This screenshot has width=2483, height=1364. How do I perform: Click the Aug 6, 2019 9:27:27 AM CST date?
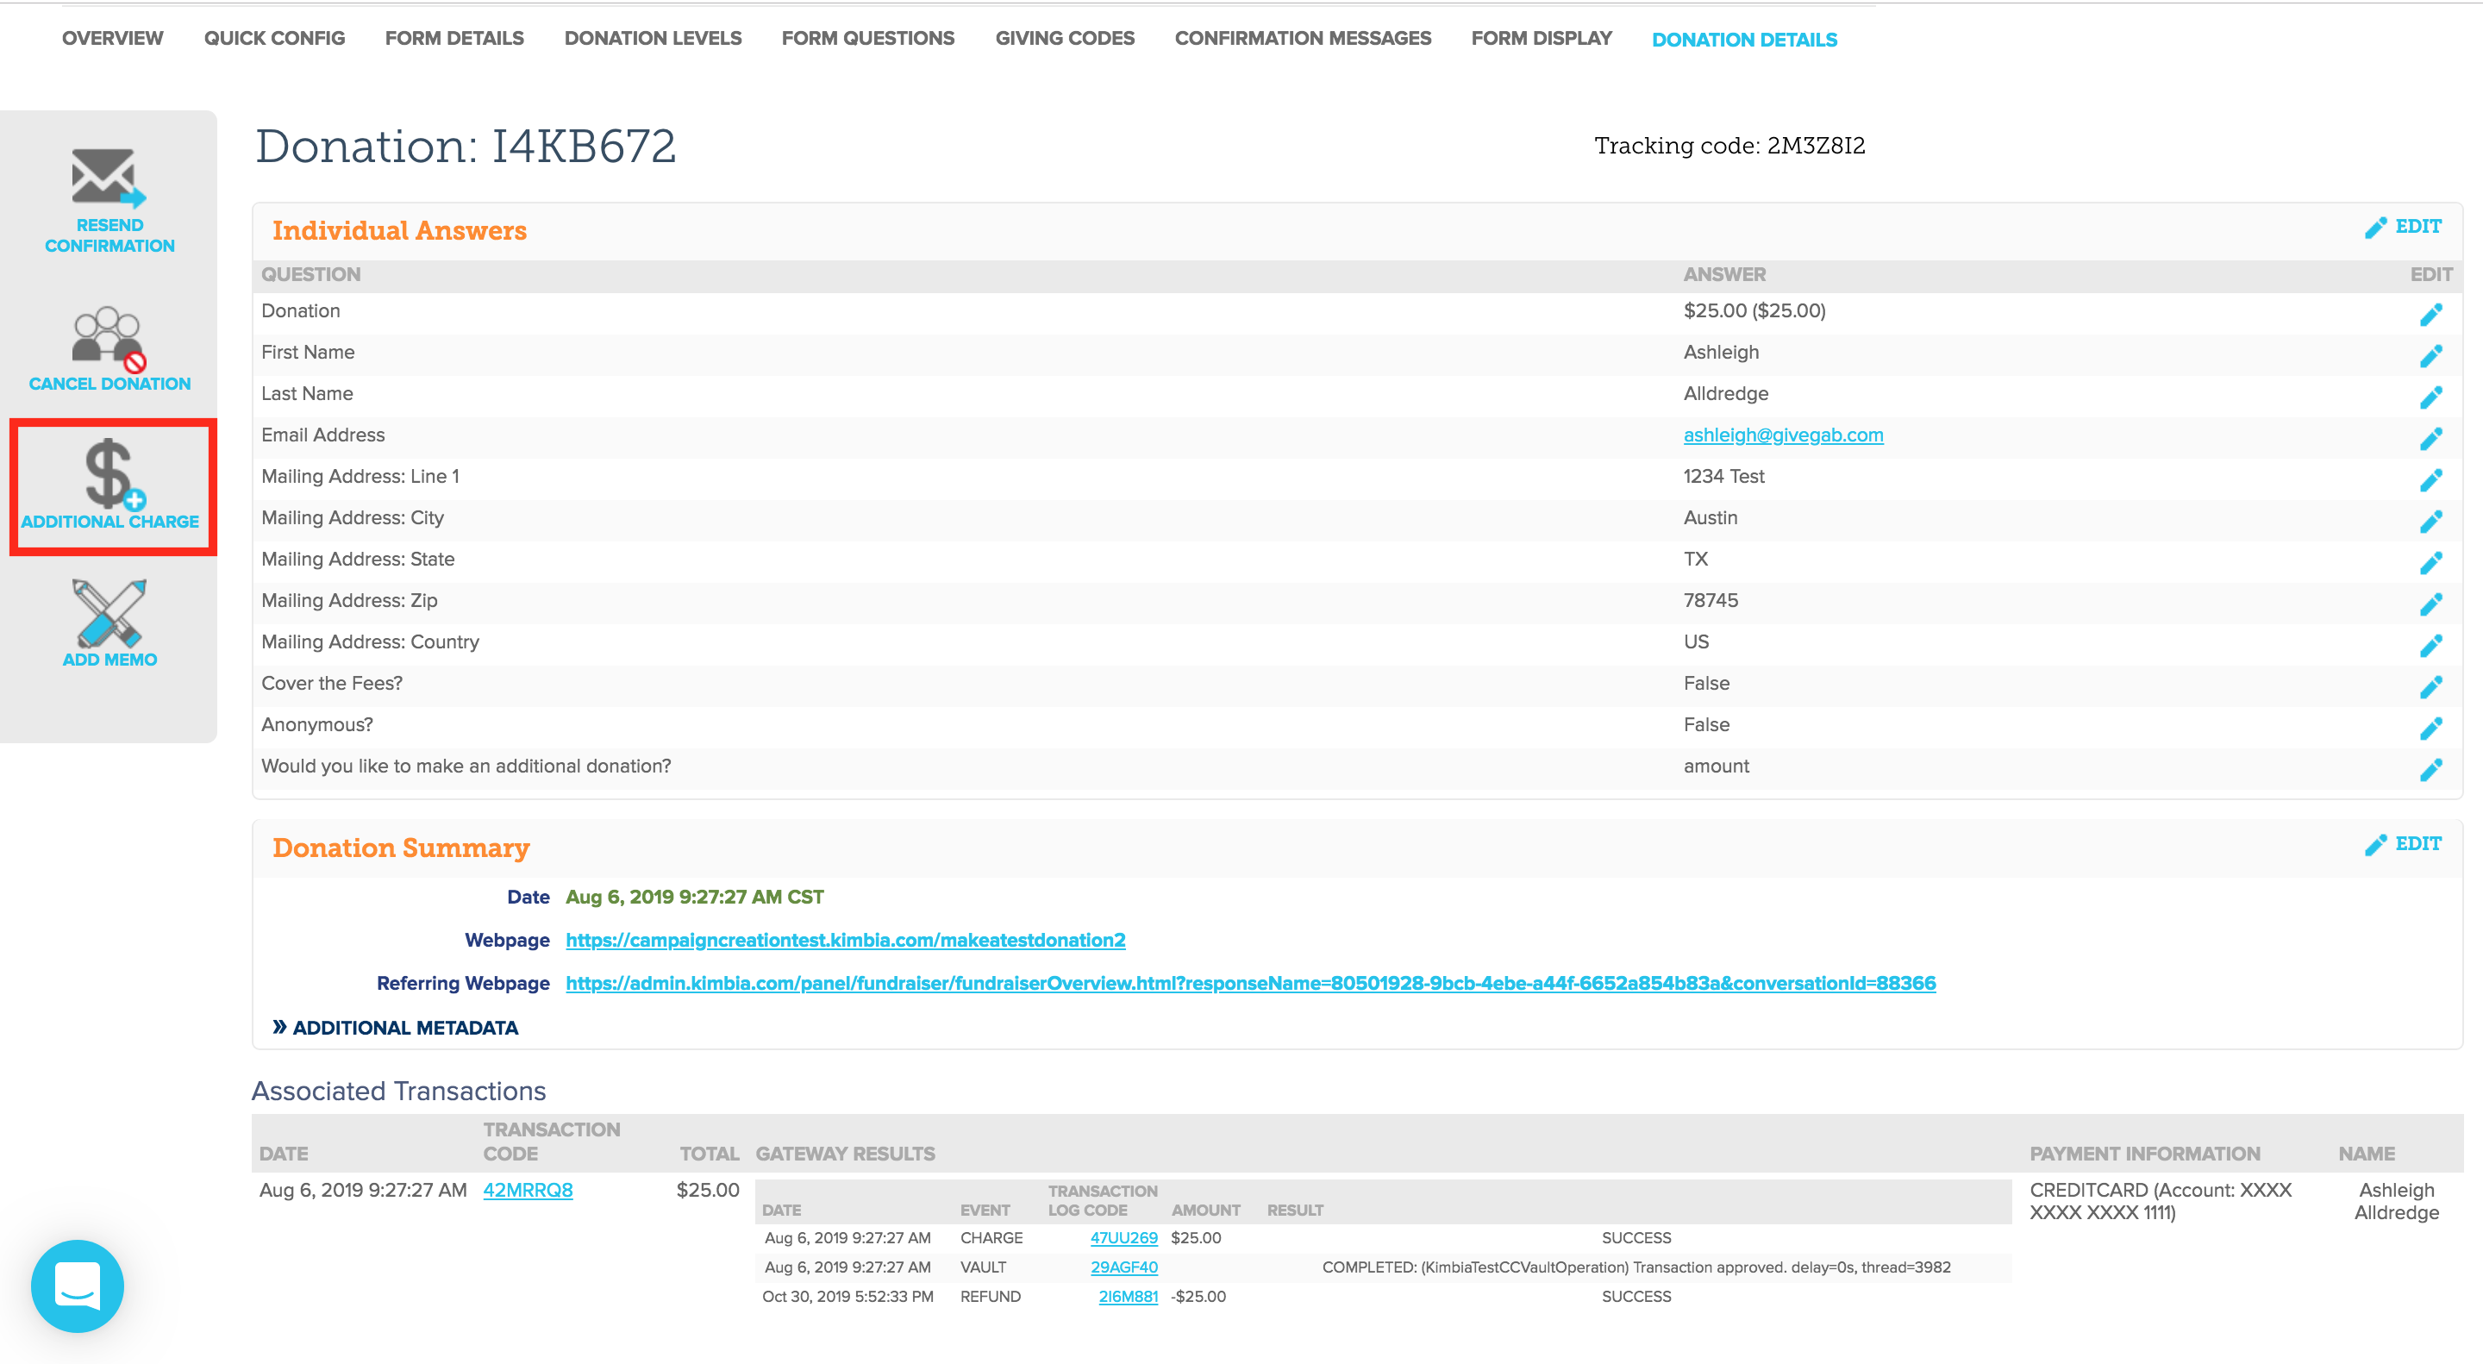coord(694,898)
